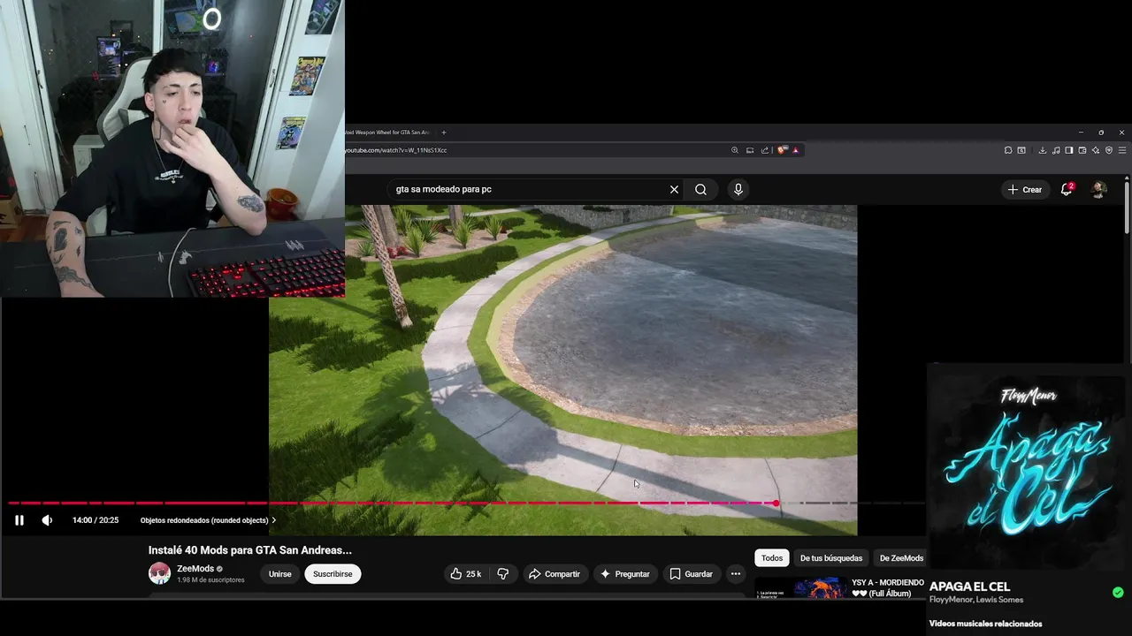Pause the YouTube video

(x=19, y=520)
